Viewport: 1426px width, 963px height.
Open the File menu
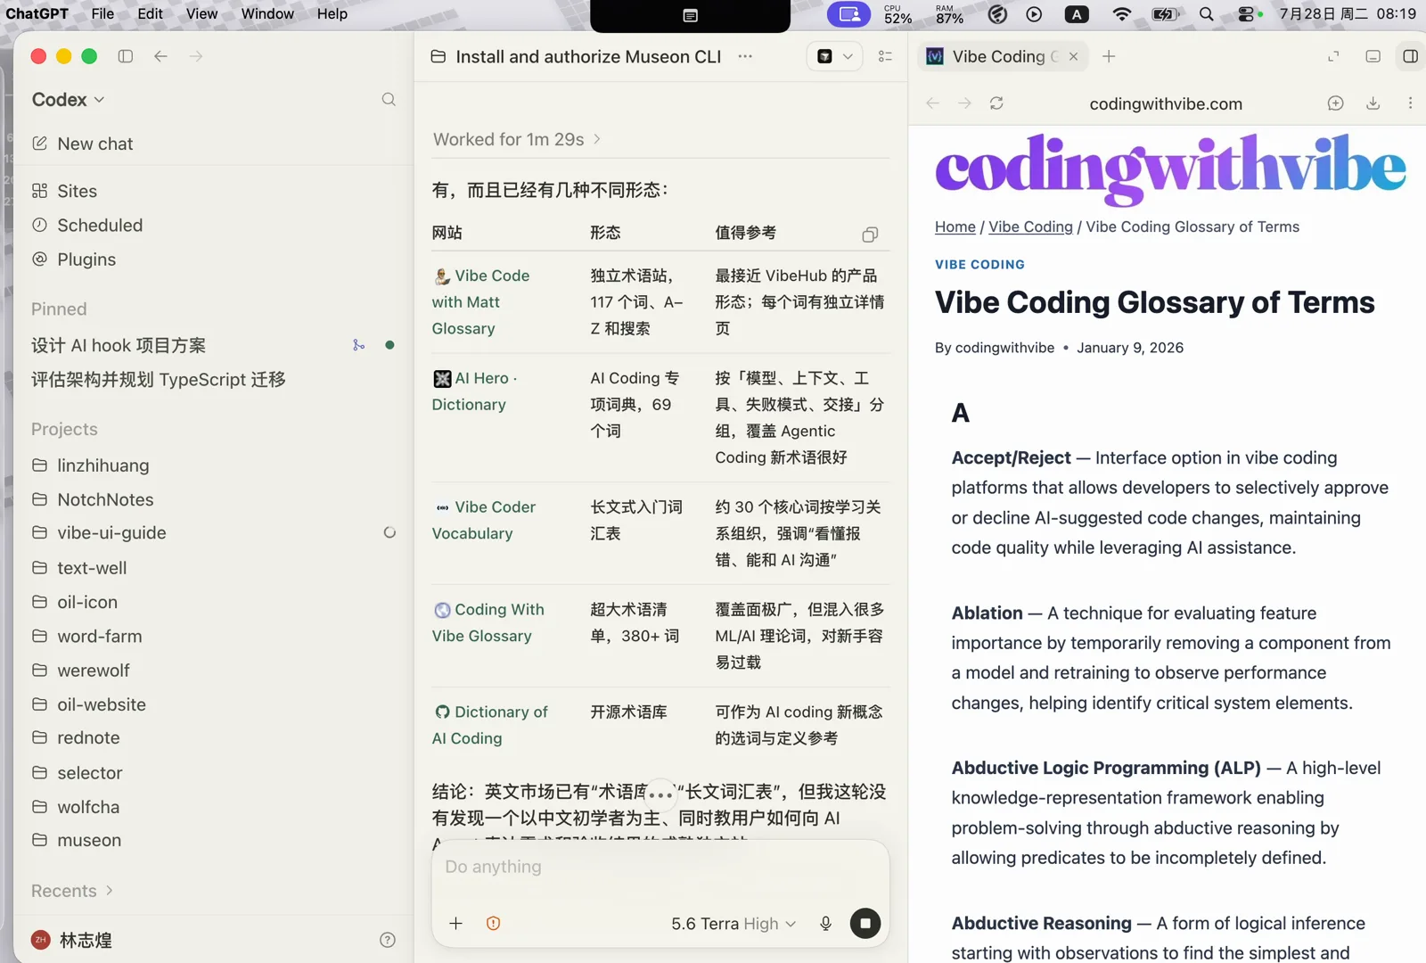coord(102,13)
